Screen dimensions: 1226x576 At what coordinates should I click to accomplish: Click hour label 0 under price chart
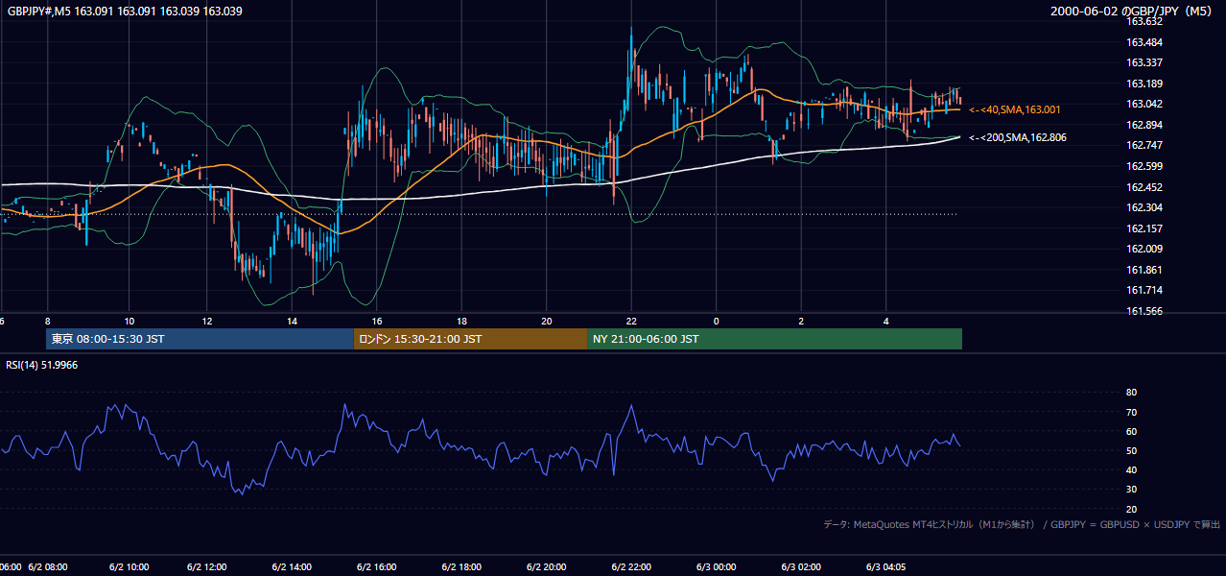click(x=716, y=321)
